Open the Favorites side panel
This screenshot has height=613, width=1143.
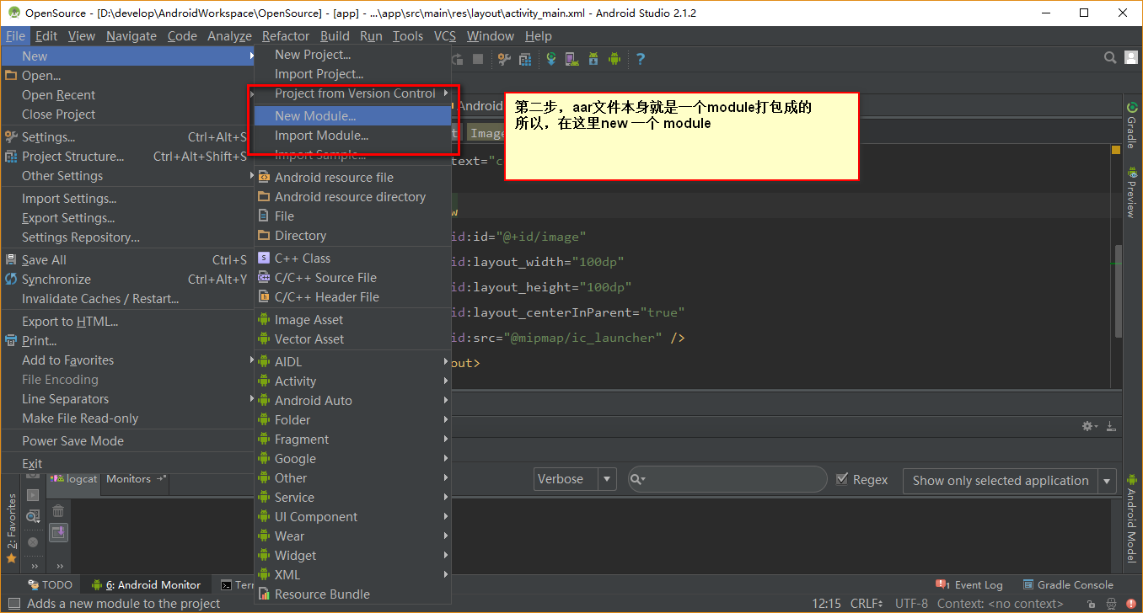point(12,527)
